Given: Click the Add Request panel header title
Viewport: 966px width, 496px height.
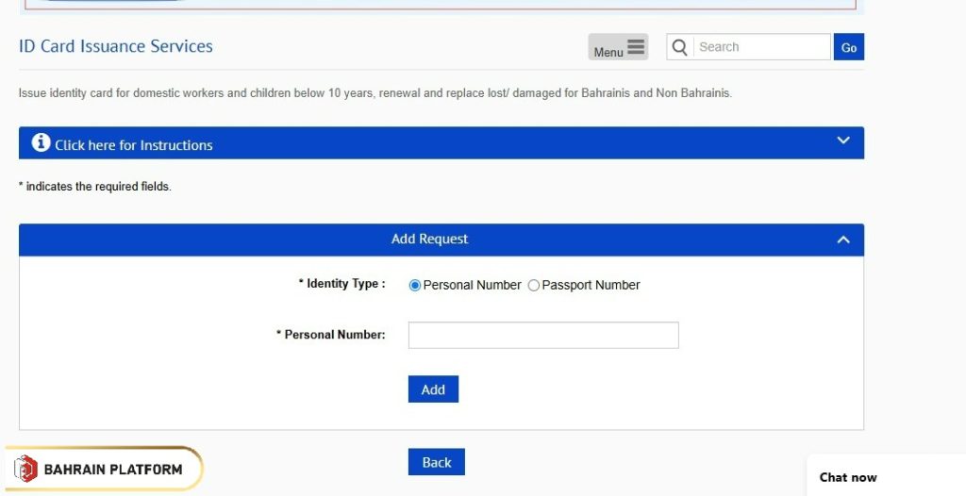Looking at the screenshot, I should 429,240.
